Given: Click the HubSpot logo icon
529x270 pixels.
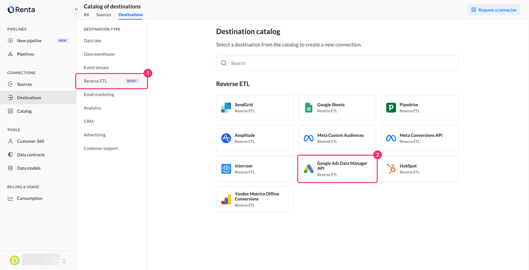Looking at the screenshot, I should point(391,169).
